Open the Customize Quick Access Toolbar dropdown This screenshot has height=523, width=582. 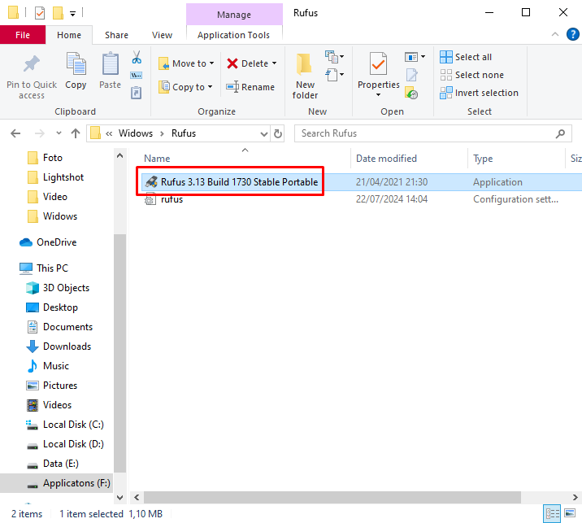[73, 14]
